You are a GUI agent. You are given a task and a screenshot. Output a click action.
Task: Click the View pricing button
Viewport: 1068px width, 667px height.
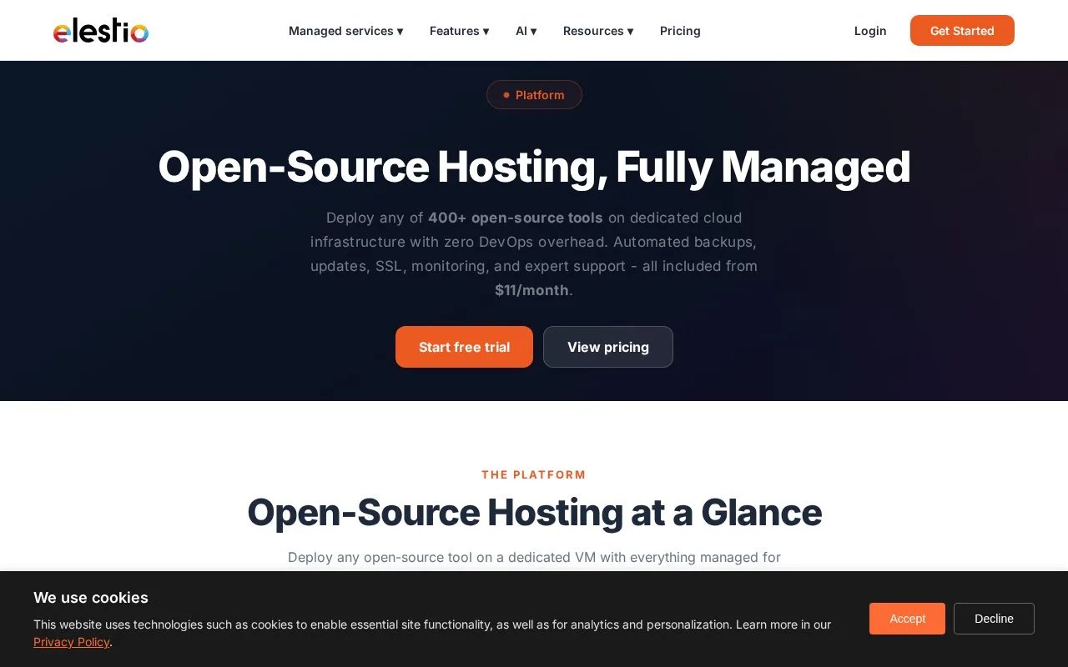coord(608,347)
